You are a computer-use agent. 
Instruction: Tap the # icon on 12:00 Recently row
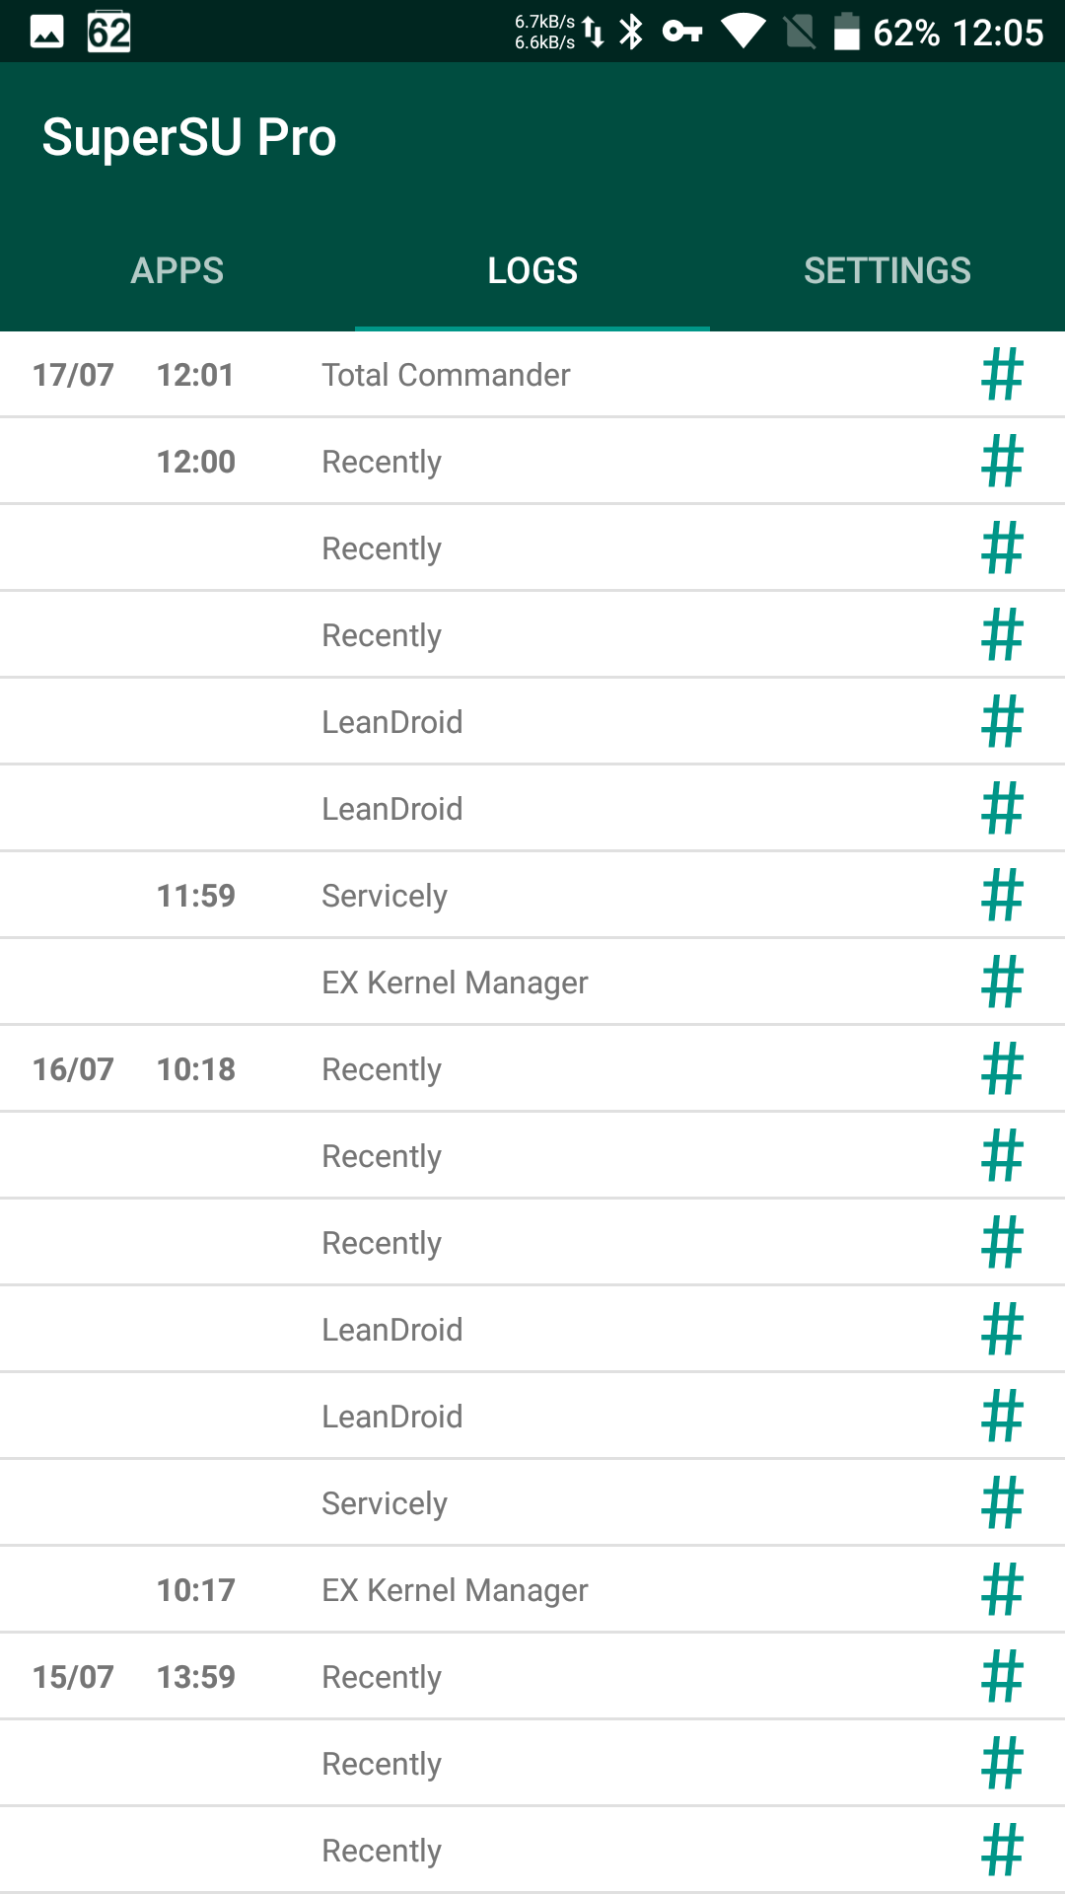point(1002,462)
